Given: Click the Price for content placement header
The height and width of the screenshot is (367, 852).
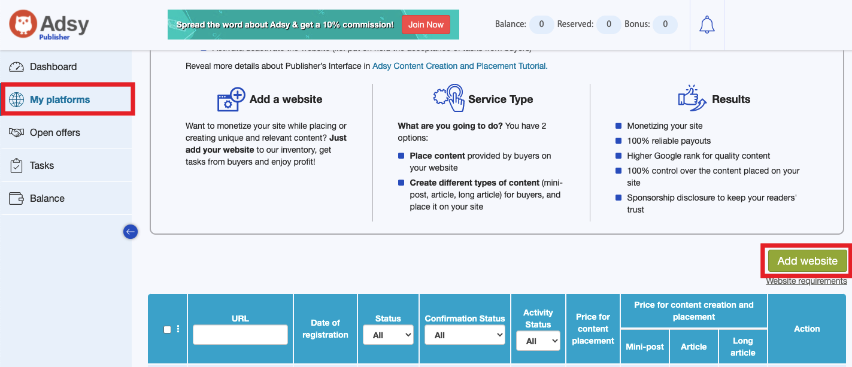Looking at the screenshot, I should pos(593,329).
